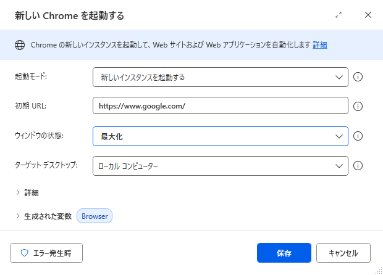
Task: Follow the 詳細 link in banner
Action: click(320, 45)
